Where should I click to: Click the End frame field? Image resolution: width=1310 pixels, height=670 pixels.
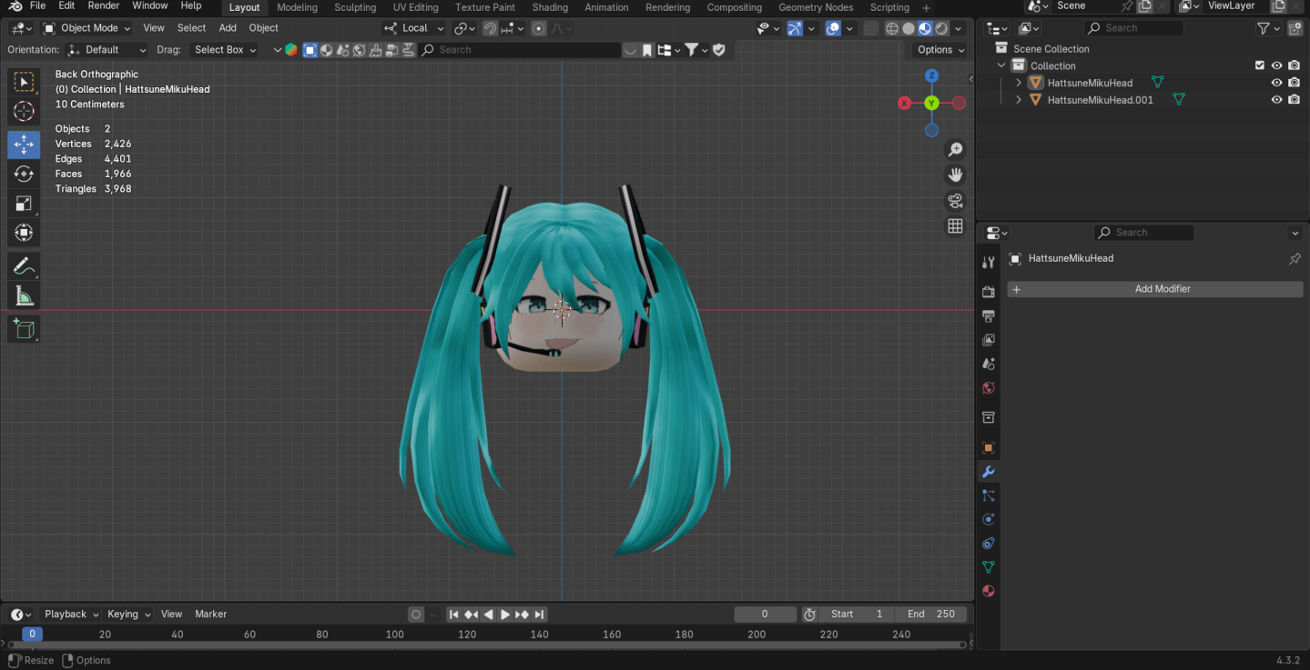coord(930,615)
